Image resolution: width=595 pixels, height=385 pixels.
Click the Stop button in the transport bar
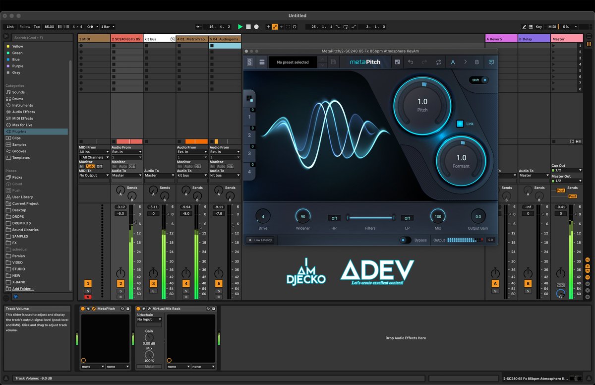[x=248, y=27]
